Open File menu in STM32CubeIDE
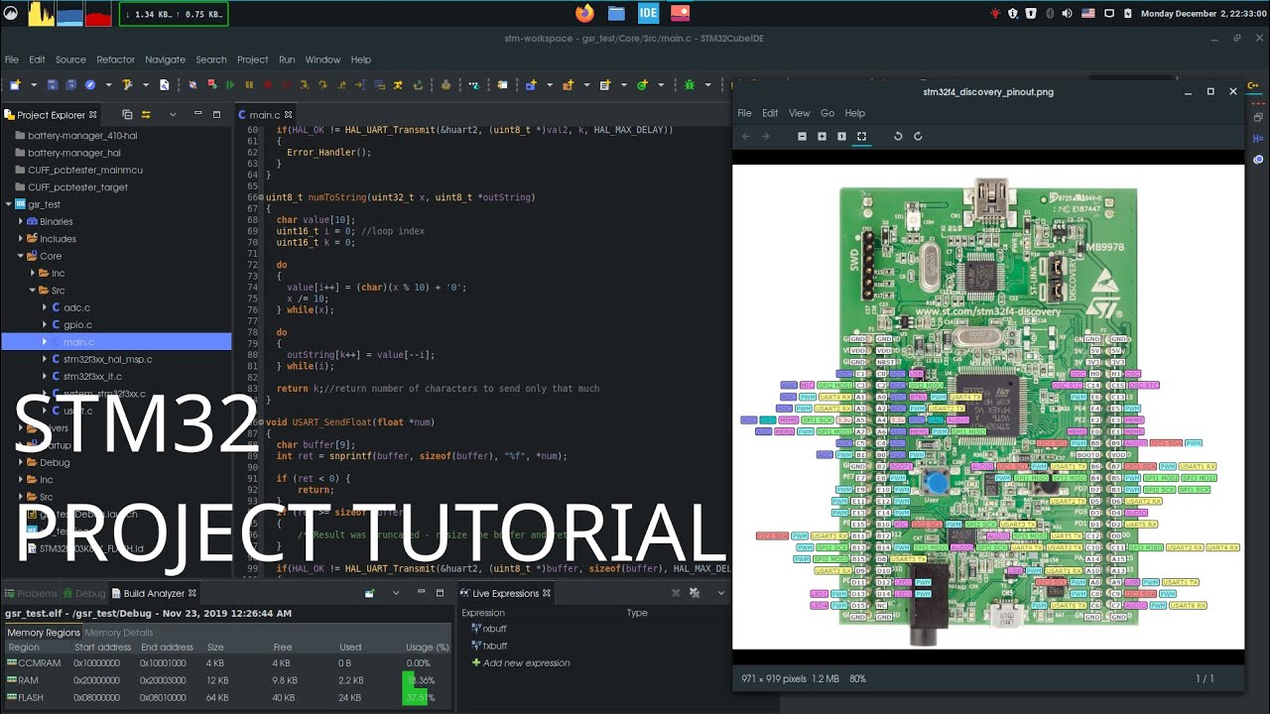The height and width of the screenshot is (714, 1270). tap(12, 59)
